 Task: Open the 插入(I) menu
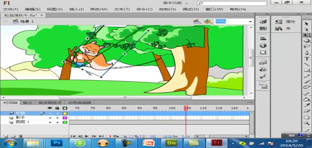(77, 9)
